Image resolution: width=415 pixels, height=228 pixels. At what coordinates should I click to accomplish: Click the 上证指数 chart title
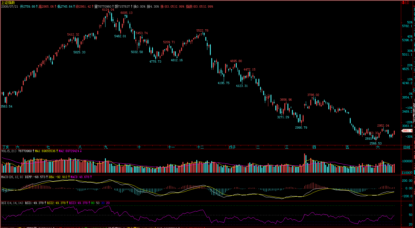pyautogui.click(x=8, y=2)
